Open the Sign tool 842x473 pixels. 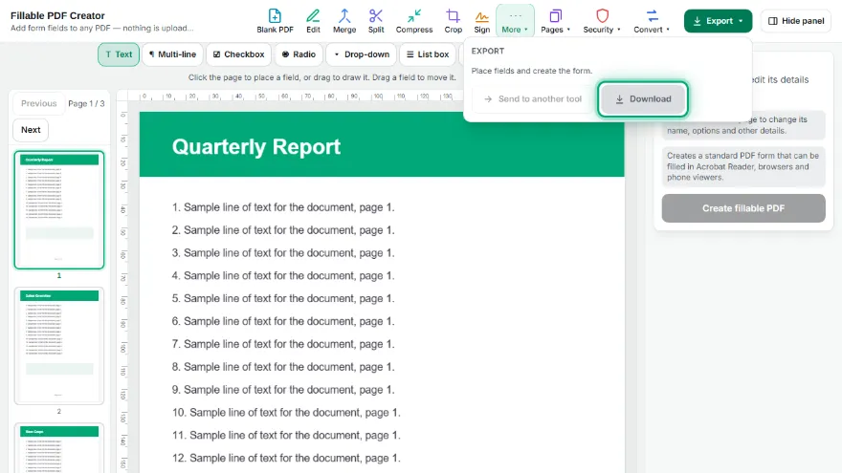coord(481,21)
